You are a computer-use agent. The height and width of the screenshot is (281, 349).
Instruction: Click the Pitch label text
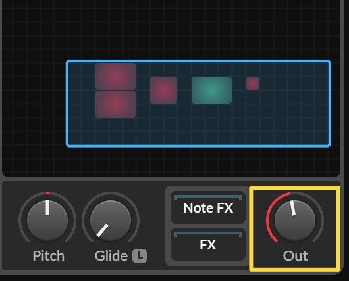tap(49, 256)
